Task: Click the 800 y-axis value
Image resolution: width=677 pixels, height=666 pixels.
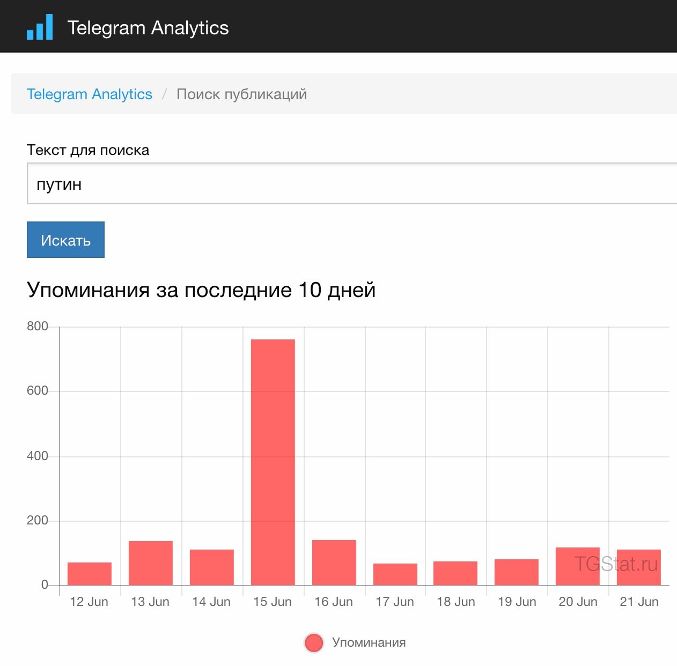Action: (x=38, y=326)
